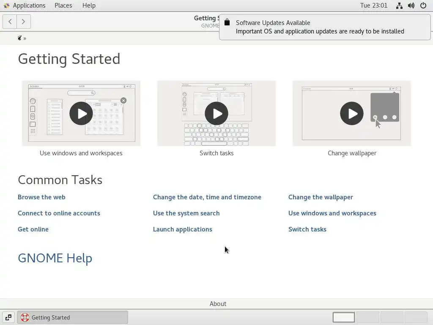This screenshot has width=433, height=325.
Task: Click the Switch tasks video caption
Action: [216, 153]
